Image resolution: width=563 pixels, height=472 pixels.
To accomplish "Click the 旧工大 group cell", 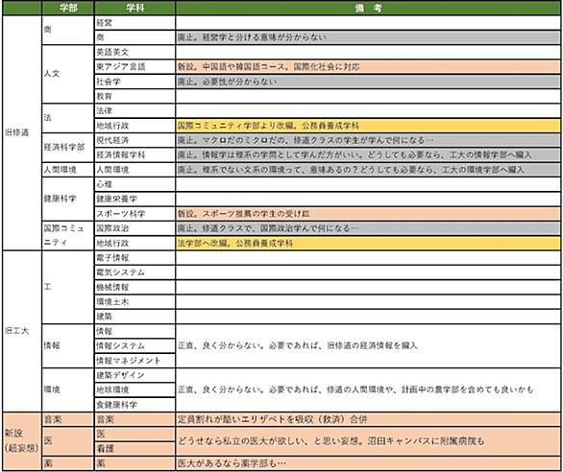I will (x=22, y=331).
